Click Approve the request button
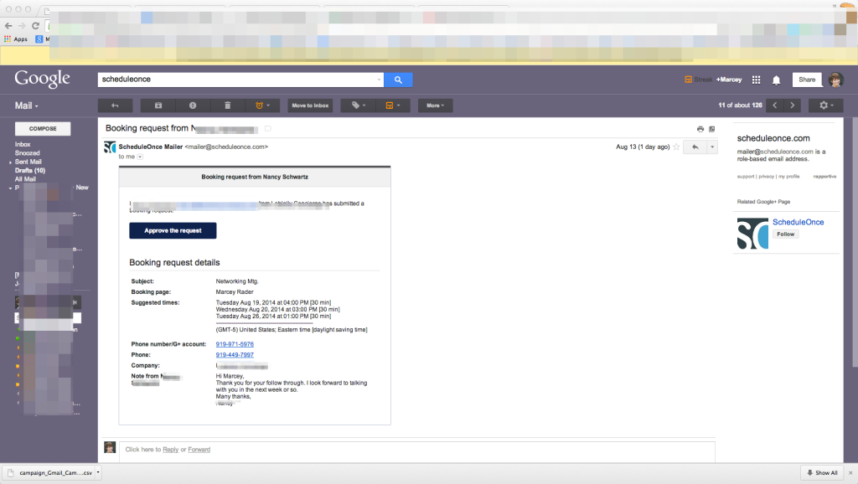The image size is (858, 484). pyautogui.click(x=173, y=231)
